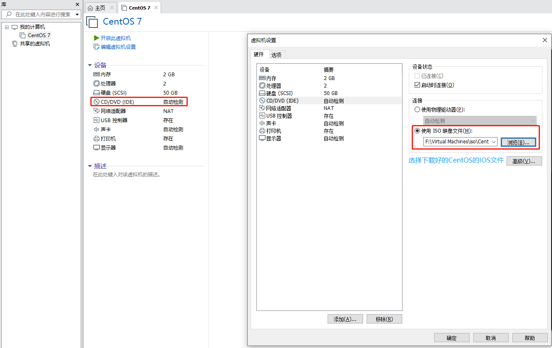Click the library search input field
Screen dimensions: 552x348
click(x=42, y=15)
